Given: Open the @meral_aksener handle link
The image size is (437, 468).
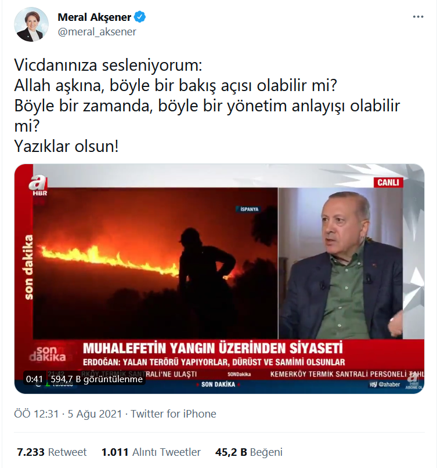Looking at the screenshot, I should (x=97, y=32).
